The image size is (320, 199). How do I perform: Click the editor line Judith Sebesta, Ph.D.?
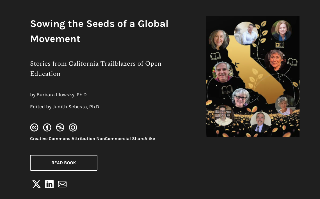pos(65,107)
